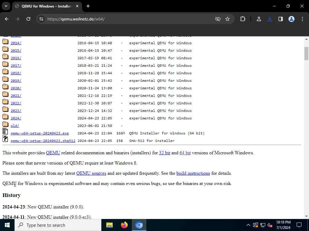Screen dimensions: 309x231
Task: Bookmark this page with the star
Action: [x=228, y=19]
